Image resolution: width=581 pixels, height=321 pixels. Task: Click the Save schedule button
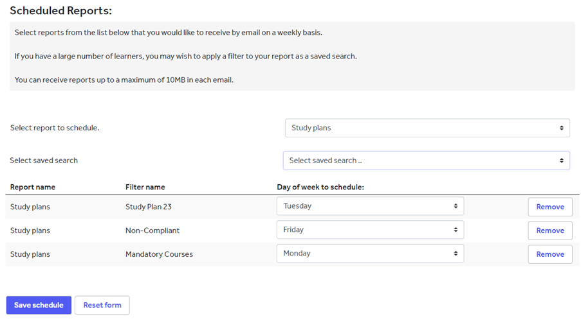click(x=39, y=305)
